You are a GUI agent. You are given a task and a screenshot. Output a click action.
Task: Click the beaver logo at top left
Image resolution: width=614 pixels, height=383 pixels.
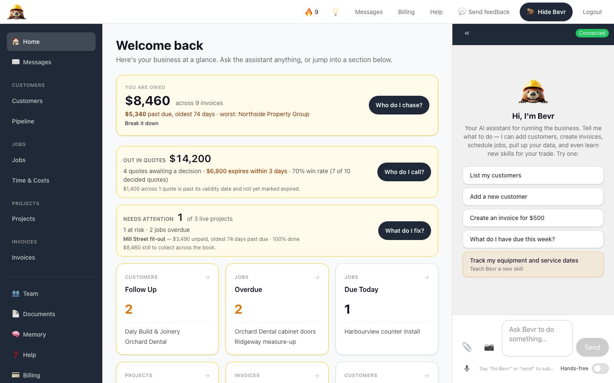coord(17,12)
